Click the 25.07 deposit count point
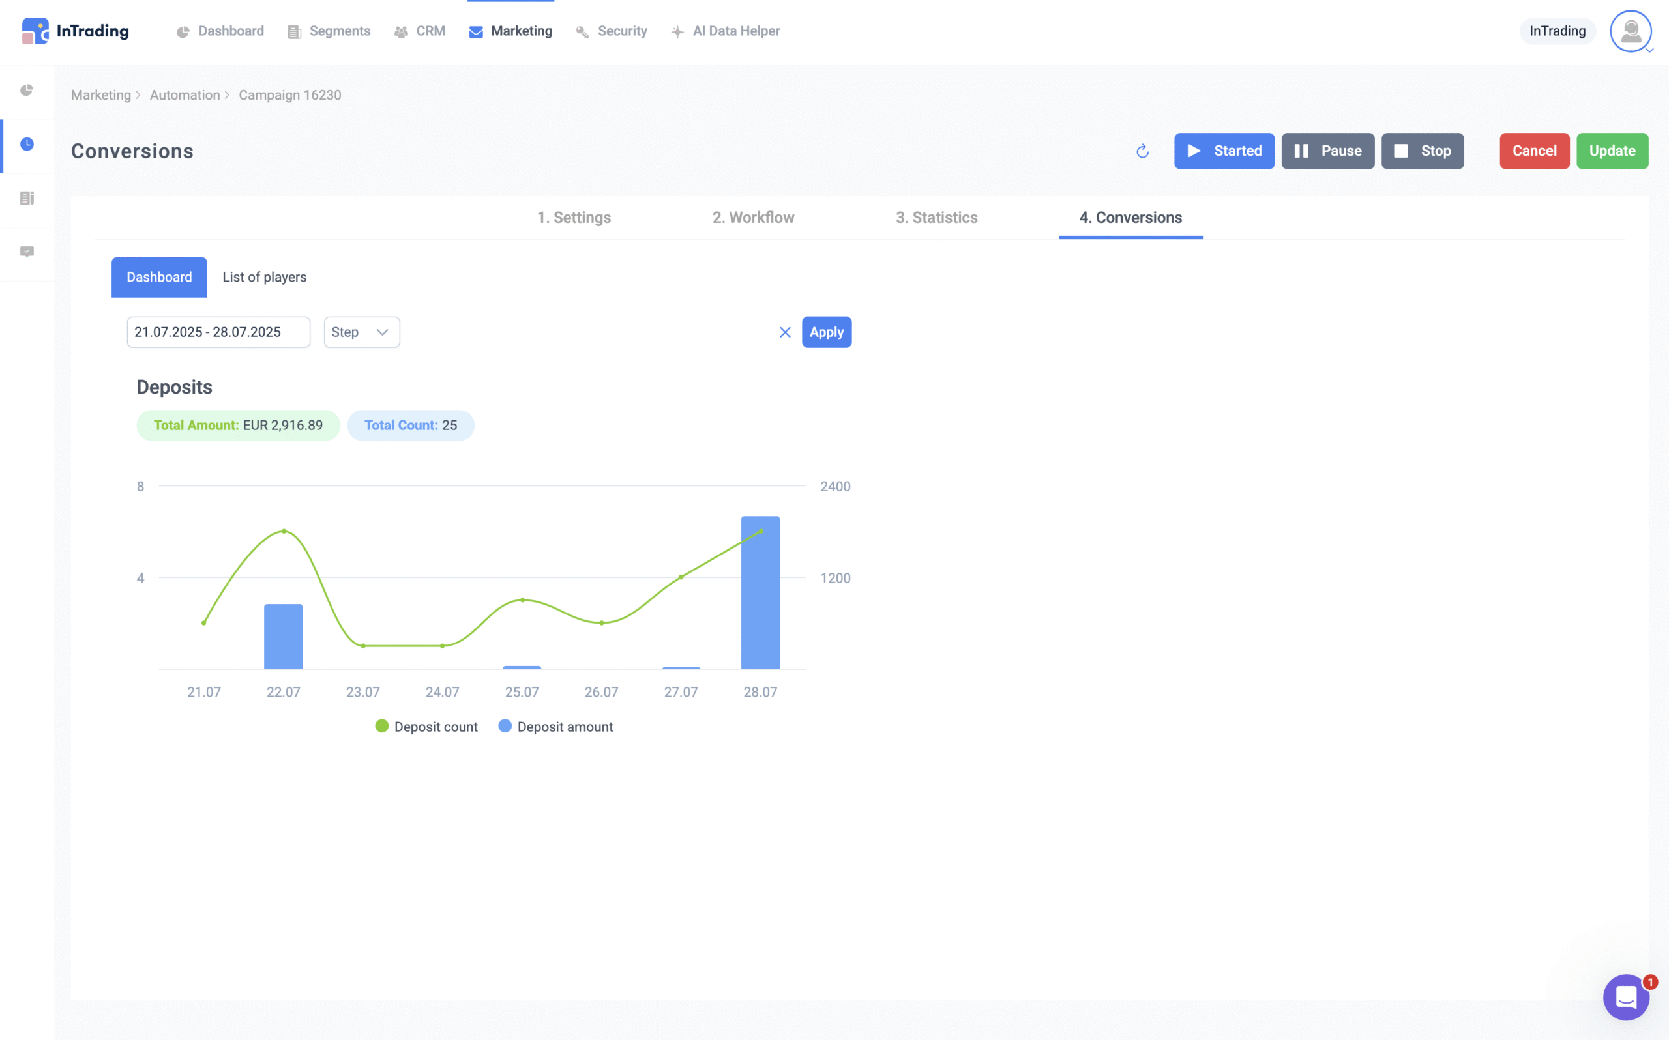 [x=522, y=599]
